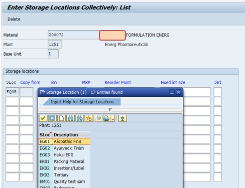Click the SPT column header
The width and height of the screenshot is (245, 188).
tap(218, 82)
